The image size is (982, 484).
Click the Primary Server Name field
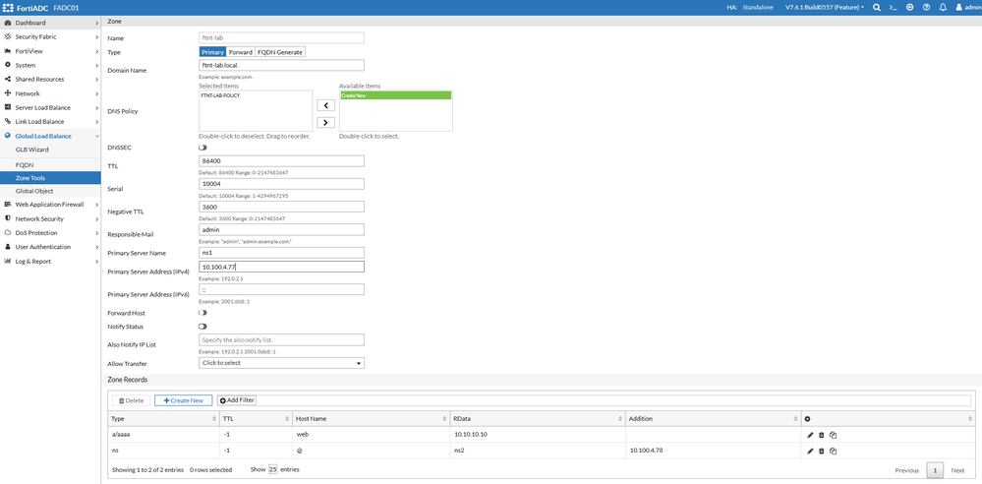281,253
